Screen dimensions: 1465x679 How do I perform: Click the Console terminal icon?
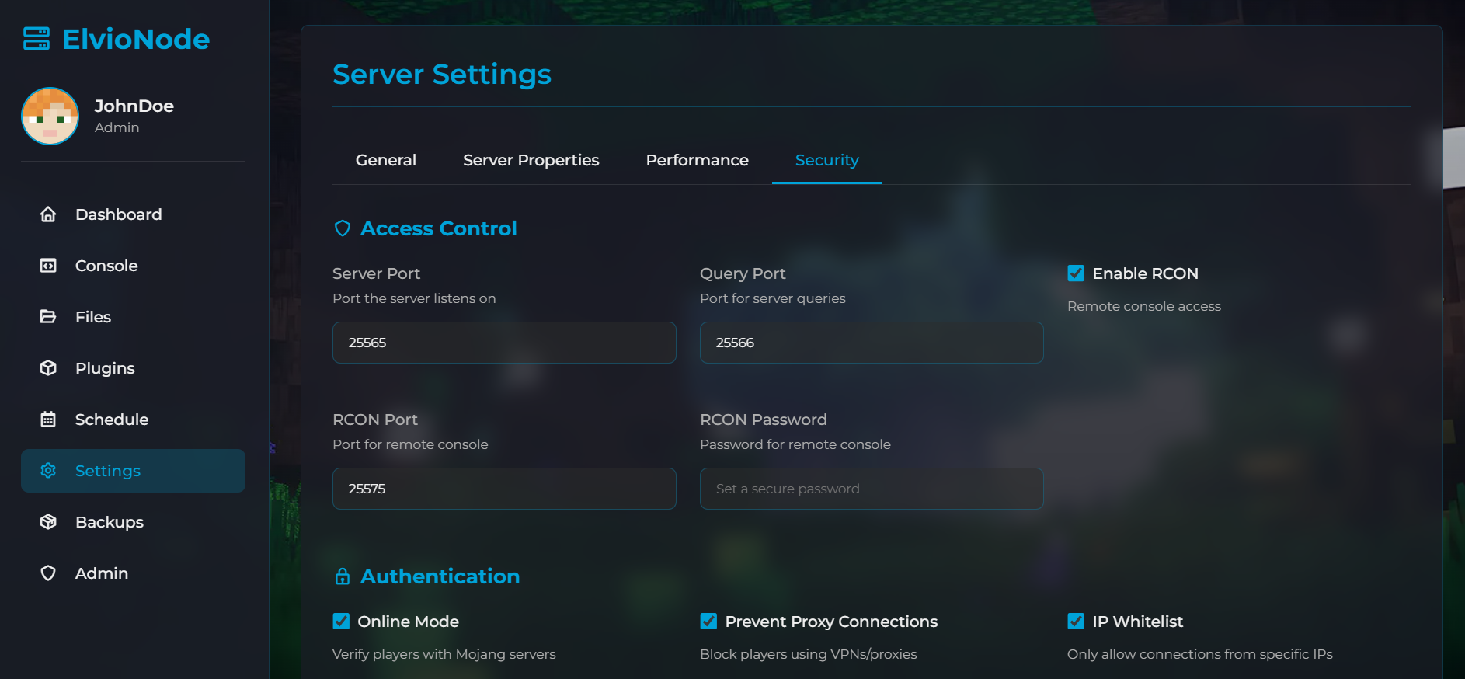[48, 266]
